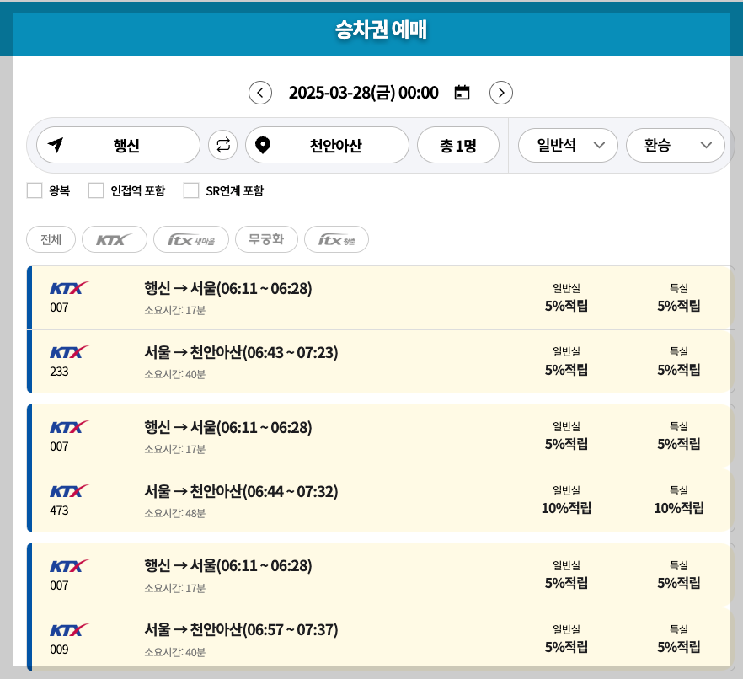Go to the next day with right arrow

[501, 93]
